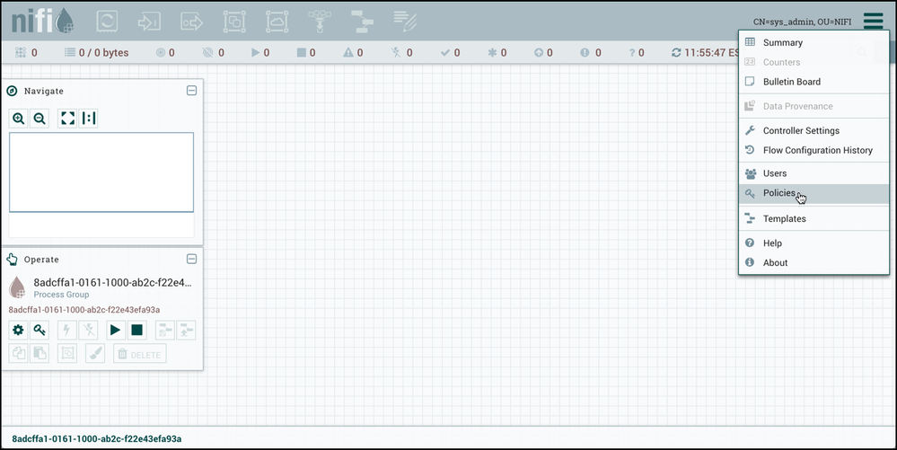Open About from the menu

pos(813,262)
